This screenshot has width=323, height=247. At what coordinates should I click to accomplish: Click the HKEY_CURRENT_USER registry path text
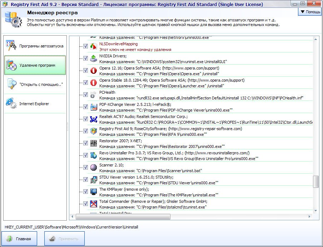point(71,227)
